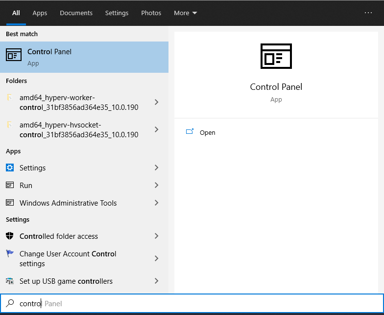Click the Windows Administrative Tools icon
Screen dimensions: 384x315
click(x=10, y=203)
